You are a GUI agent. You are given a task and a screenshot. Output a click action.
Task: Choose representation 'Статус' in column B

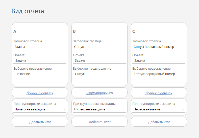[99, 74]
